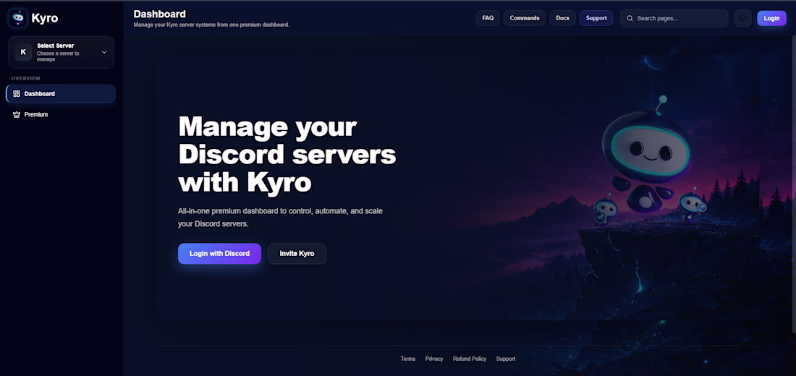Click the search magnifier icon
This screenshot has width=796, height=376.
pos(630,18)
